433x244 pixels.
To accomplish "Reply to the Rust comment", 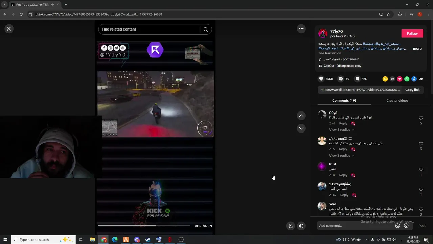I will point(343,175).
